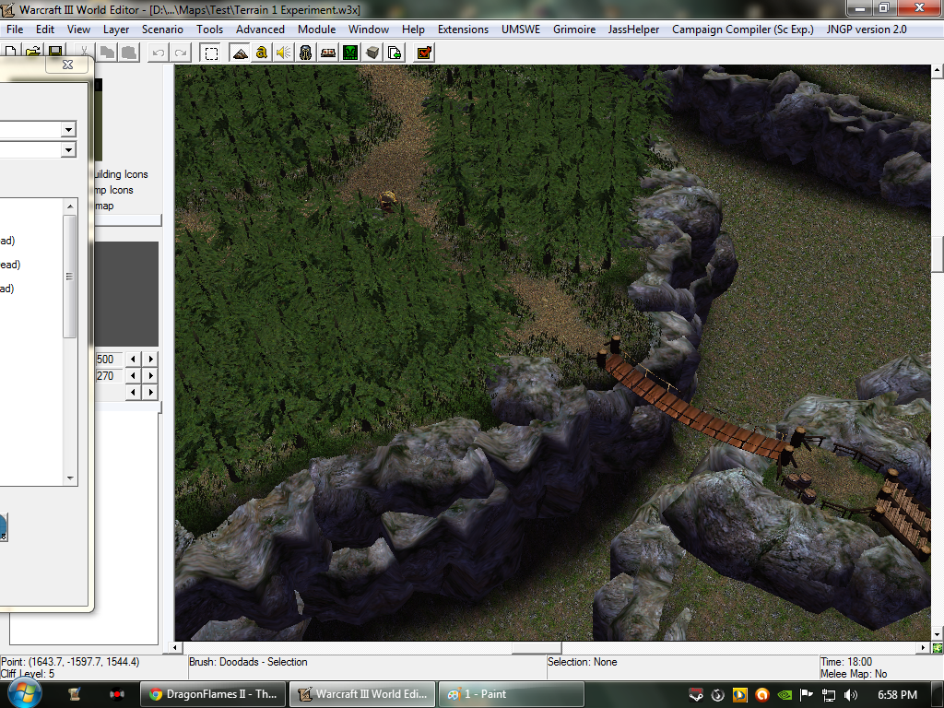This screenshot has height=708, width=944.
Task: Open the UMSWE menu
Action: (521, 29)
